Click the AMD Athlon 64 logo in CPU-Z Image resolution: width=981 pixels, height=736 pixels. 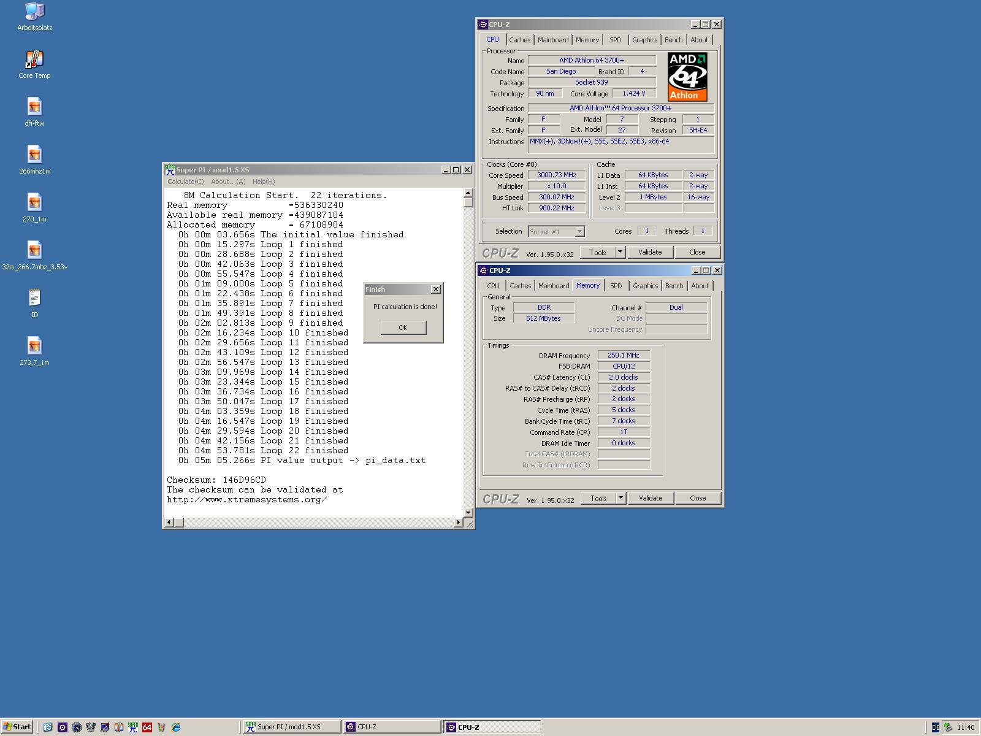(687, 77)
